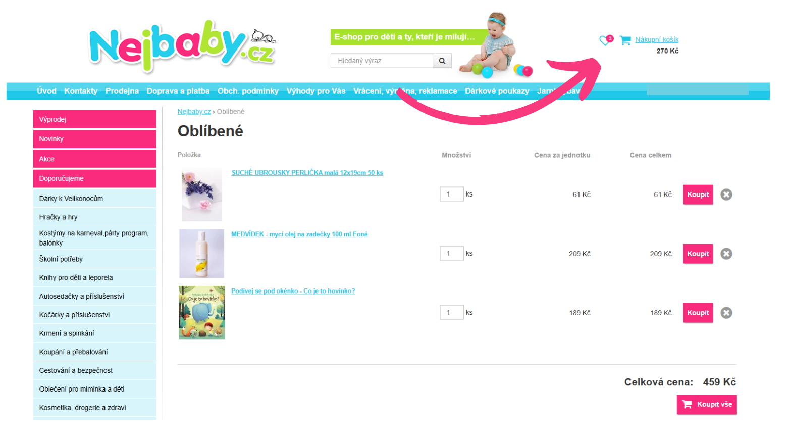Viewport: 789px width, 438px height.
Task: Edit quantity field for MEDVÍDEK oil
Action: pos(452,253)
